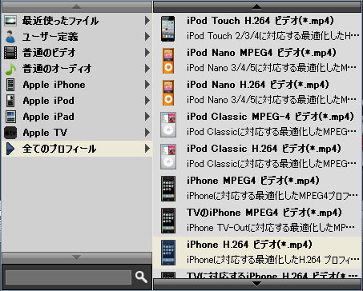Expand the Apple iPod submenu arrow

pyautogui.click(x=147, y=101)
